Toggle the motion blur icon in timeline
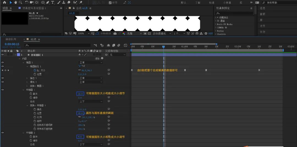Image resolution: width=297 pixels, height=147 pixels. [119, 45]
